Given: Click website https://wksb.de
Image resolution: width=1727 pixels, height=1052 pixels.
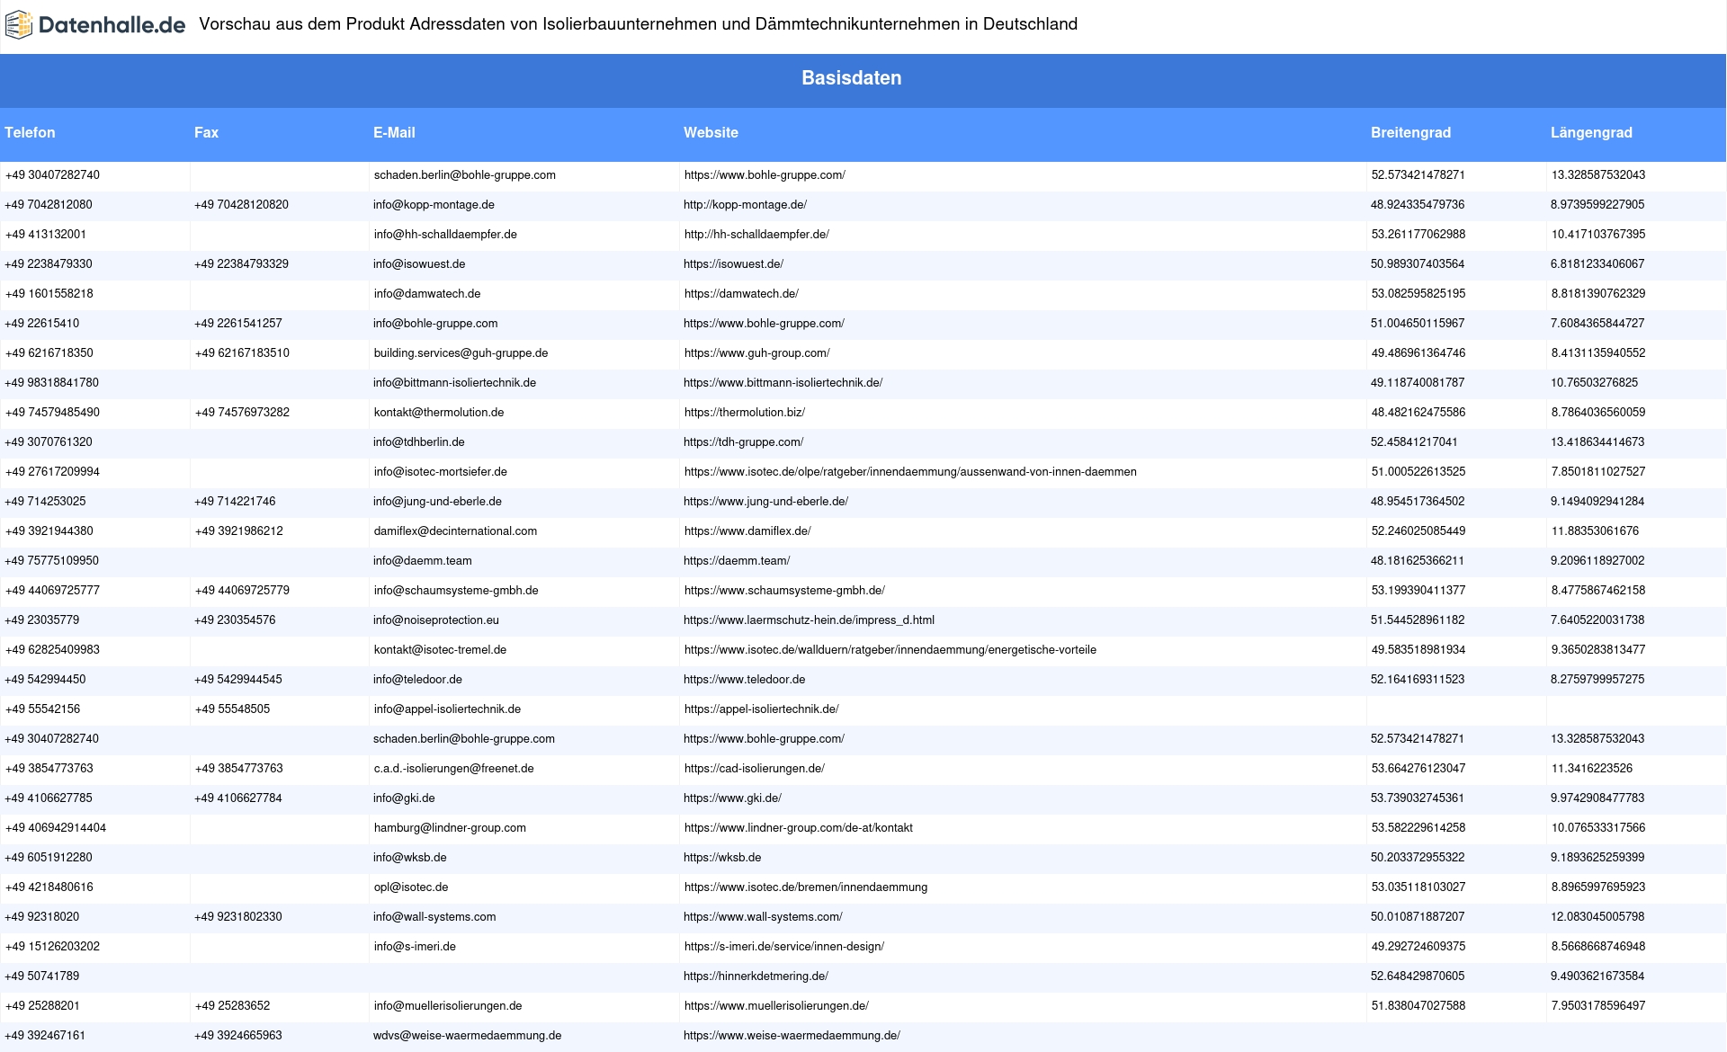Looking at the screenshot, I should [x=722, y=858].
